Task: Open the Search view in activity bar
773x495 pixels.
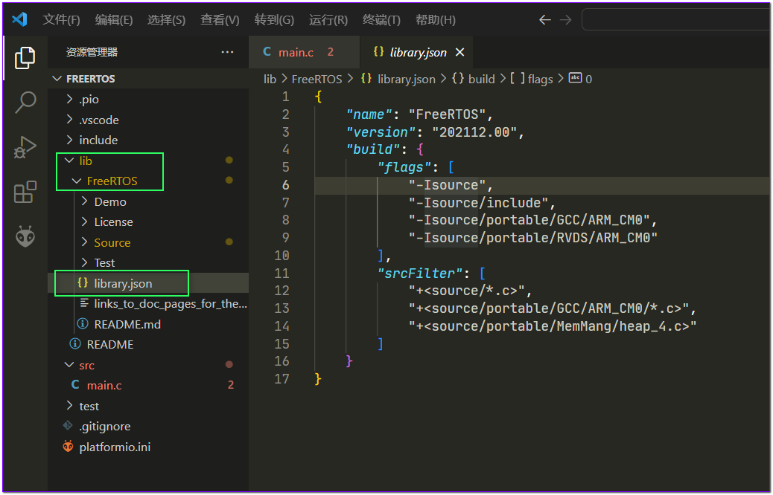Action: click(25, 103)
